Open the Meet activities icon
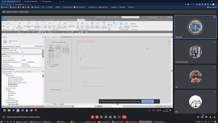This screenshot has width=218, height=123. click(x=211, y=117)
